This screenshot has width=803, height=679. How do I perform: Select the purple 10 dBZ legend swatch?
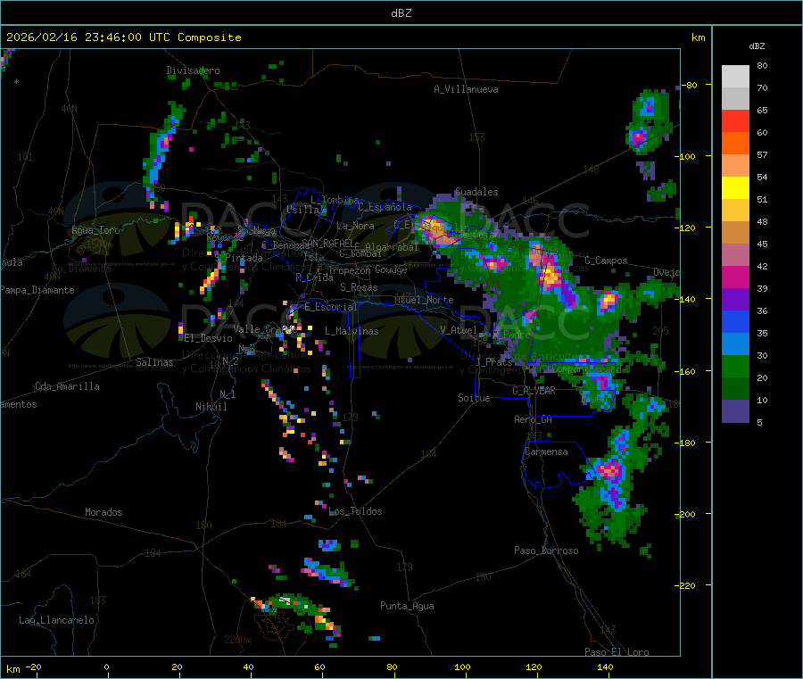(735, 410)
